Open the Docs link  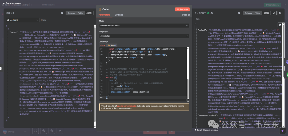coord(186,15)
